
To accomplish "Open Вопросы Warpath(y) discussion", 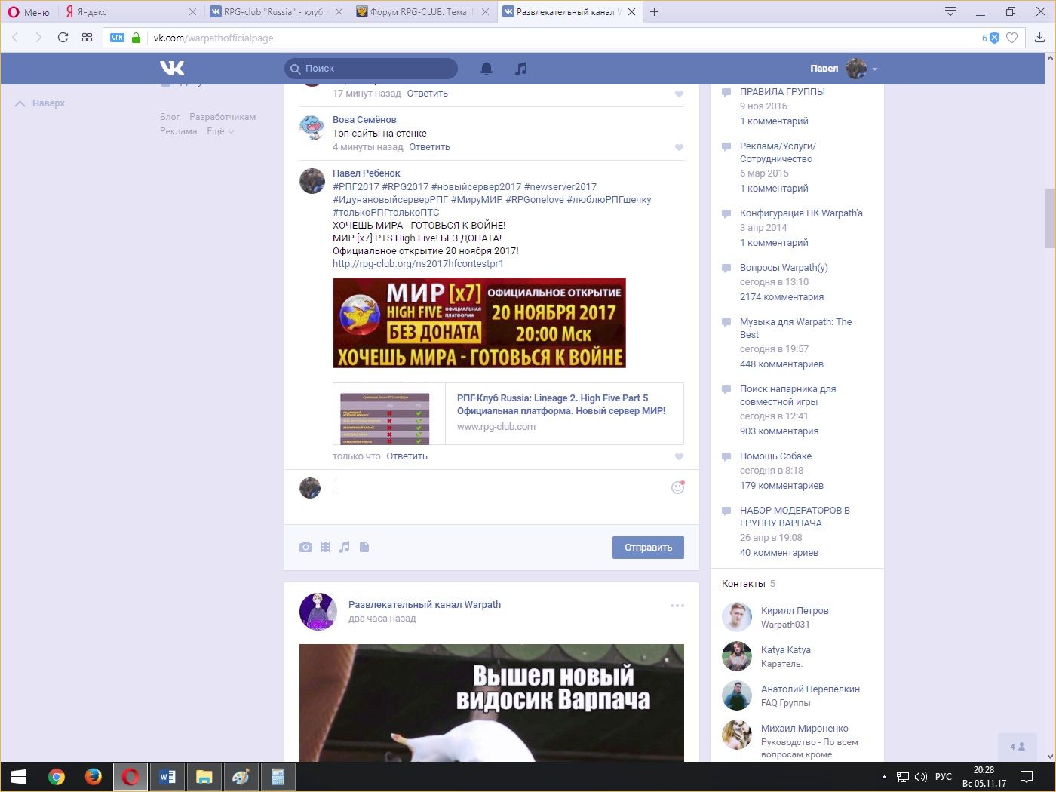I will click(x=784, y=268).
